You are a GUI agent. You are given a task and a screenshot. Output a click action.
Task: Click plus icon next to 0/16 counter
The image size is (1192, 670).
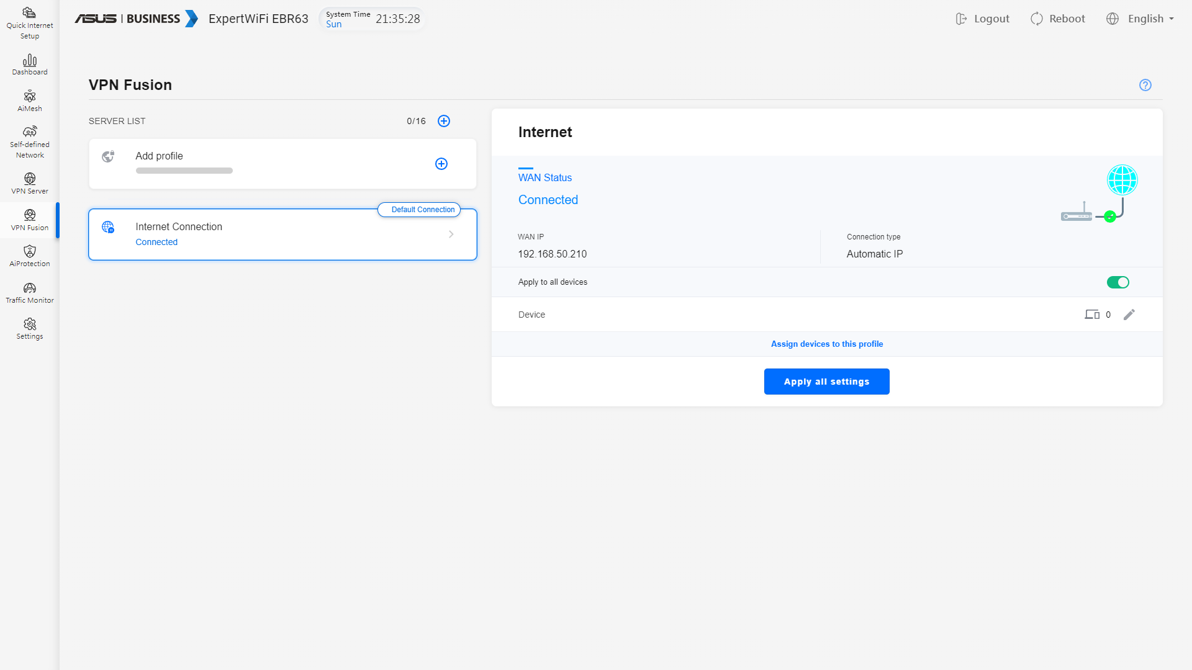[443, 121]
